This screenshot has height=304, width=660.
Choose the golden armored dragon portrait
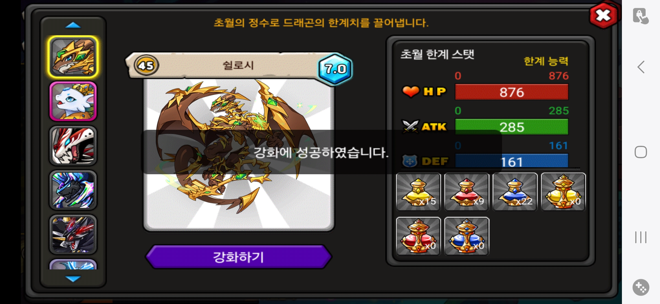73,57
